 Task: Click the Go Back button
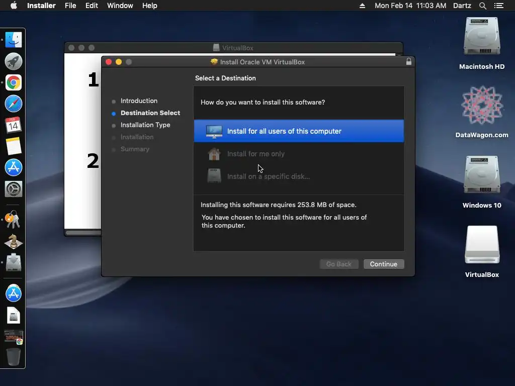(338, 264)
